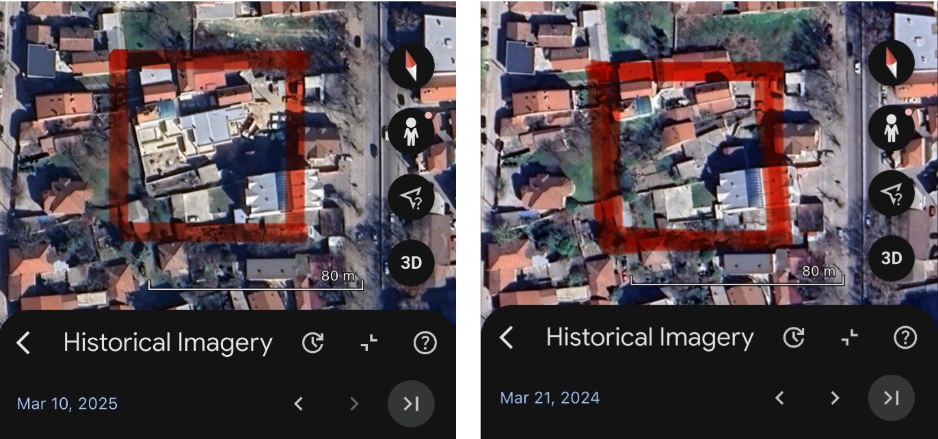Go back from Historical Imagery in 2025 panel
Screen dimensions: 938x439
pyautogui.click(x=24, y=343)
